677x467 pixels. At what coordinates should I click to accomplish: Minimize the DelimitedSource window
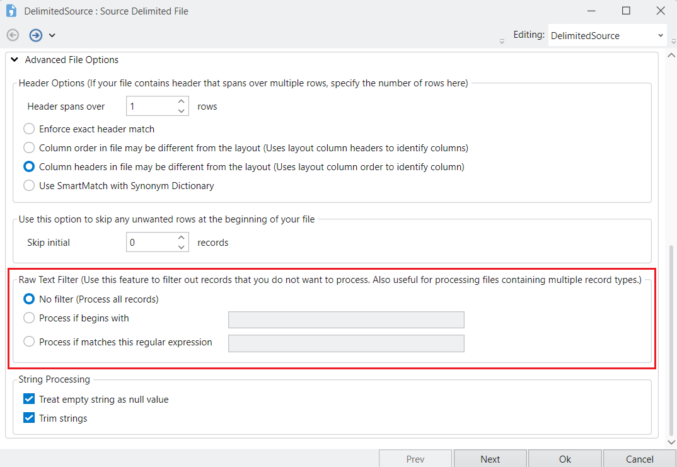591,11
